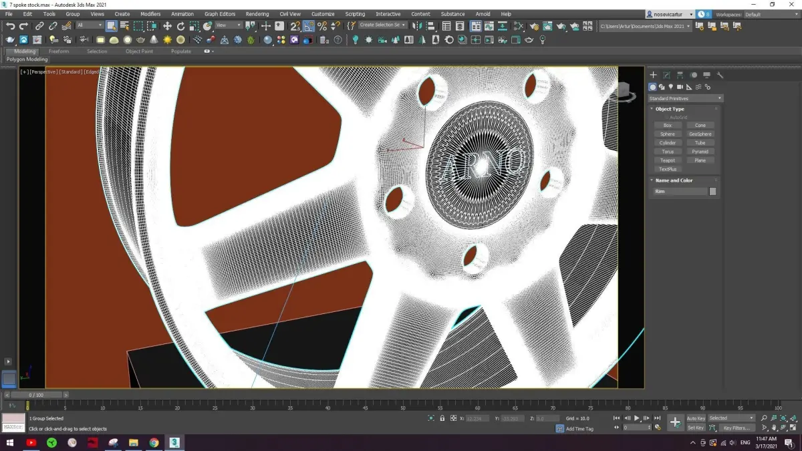Click the Mirror tool icon

coord(416,26)
